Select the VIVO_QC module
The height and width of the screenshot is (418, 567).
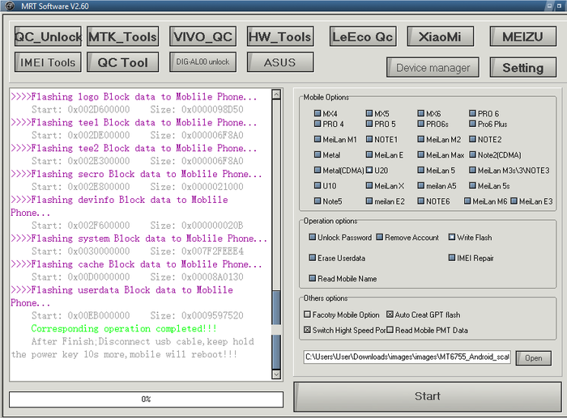[x=202, y=36]
